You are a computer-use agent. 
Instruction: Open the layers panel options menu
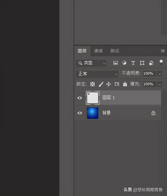(x=163, y=51)
